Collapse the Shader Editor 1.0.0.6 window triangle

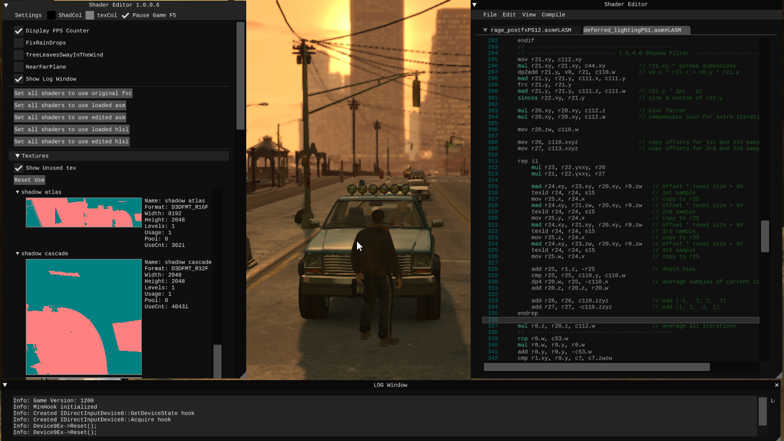(6, 5)
